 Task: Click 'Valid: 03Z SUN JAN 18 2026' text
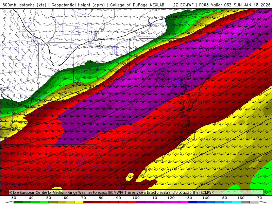tap(241, 5)
